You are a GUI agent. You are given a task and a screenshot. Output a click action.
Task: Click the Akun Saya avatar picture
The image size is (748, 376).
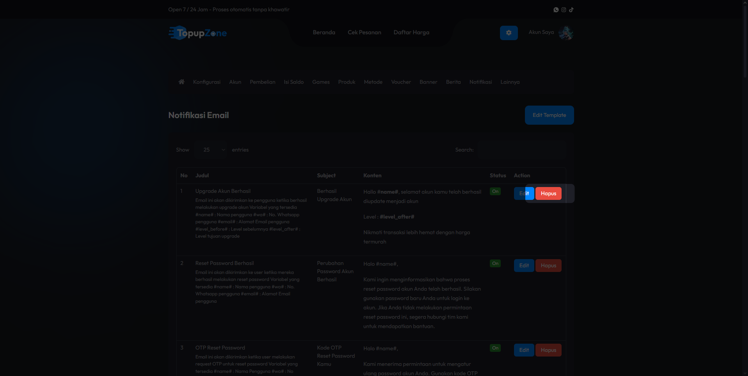click(566, 33)
